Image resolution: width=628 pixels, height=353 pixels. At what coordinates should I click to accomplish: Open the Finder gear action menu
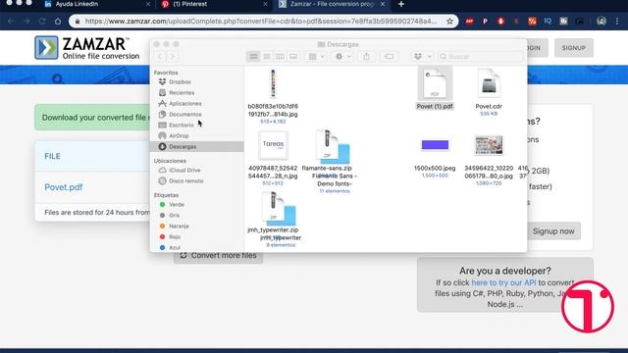click(x=342, y=57)
